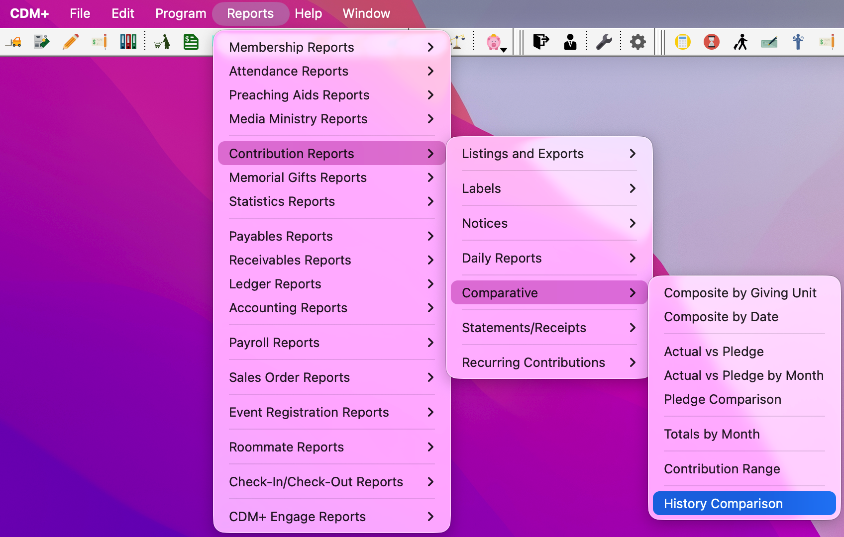
Task: Open the gear settings icon
Action: coord(638,42)
